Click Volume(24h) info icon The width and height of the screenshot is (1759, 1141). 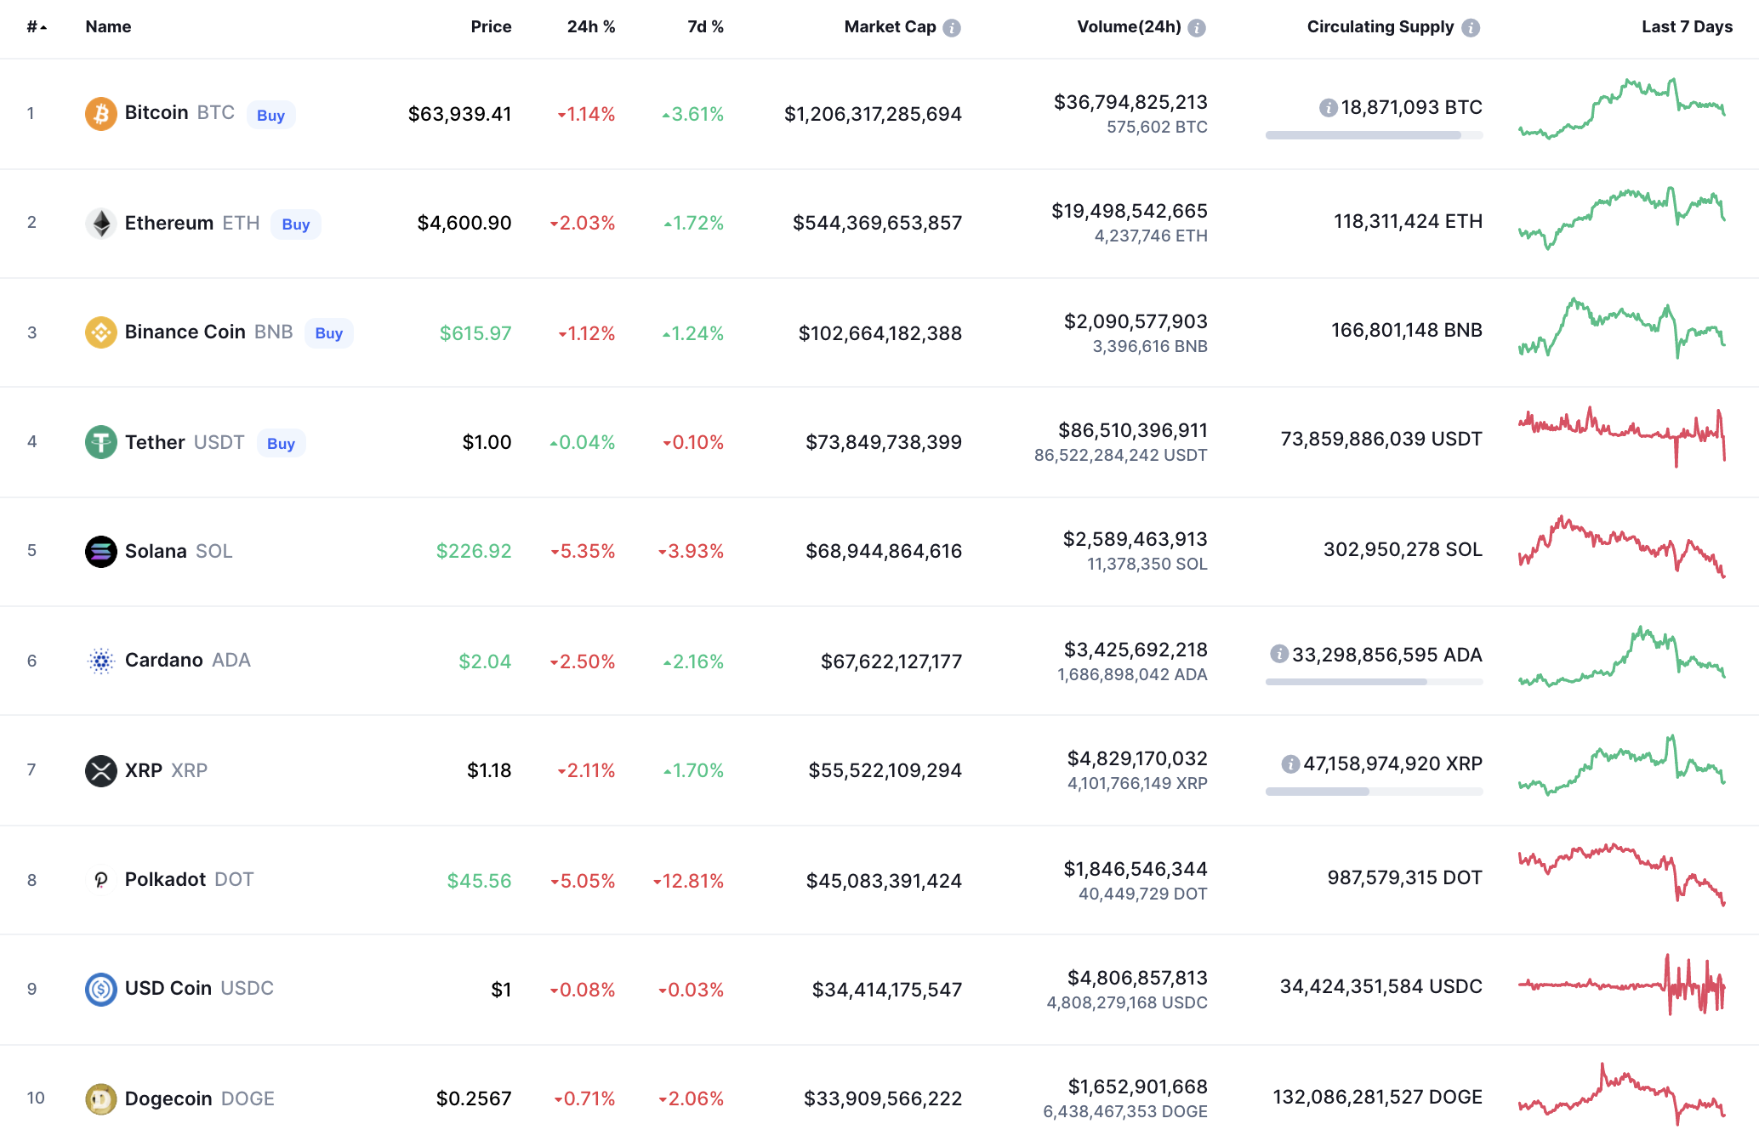click(1197, 27)
